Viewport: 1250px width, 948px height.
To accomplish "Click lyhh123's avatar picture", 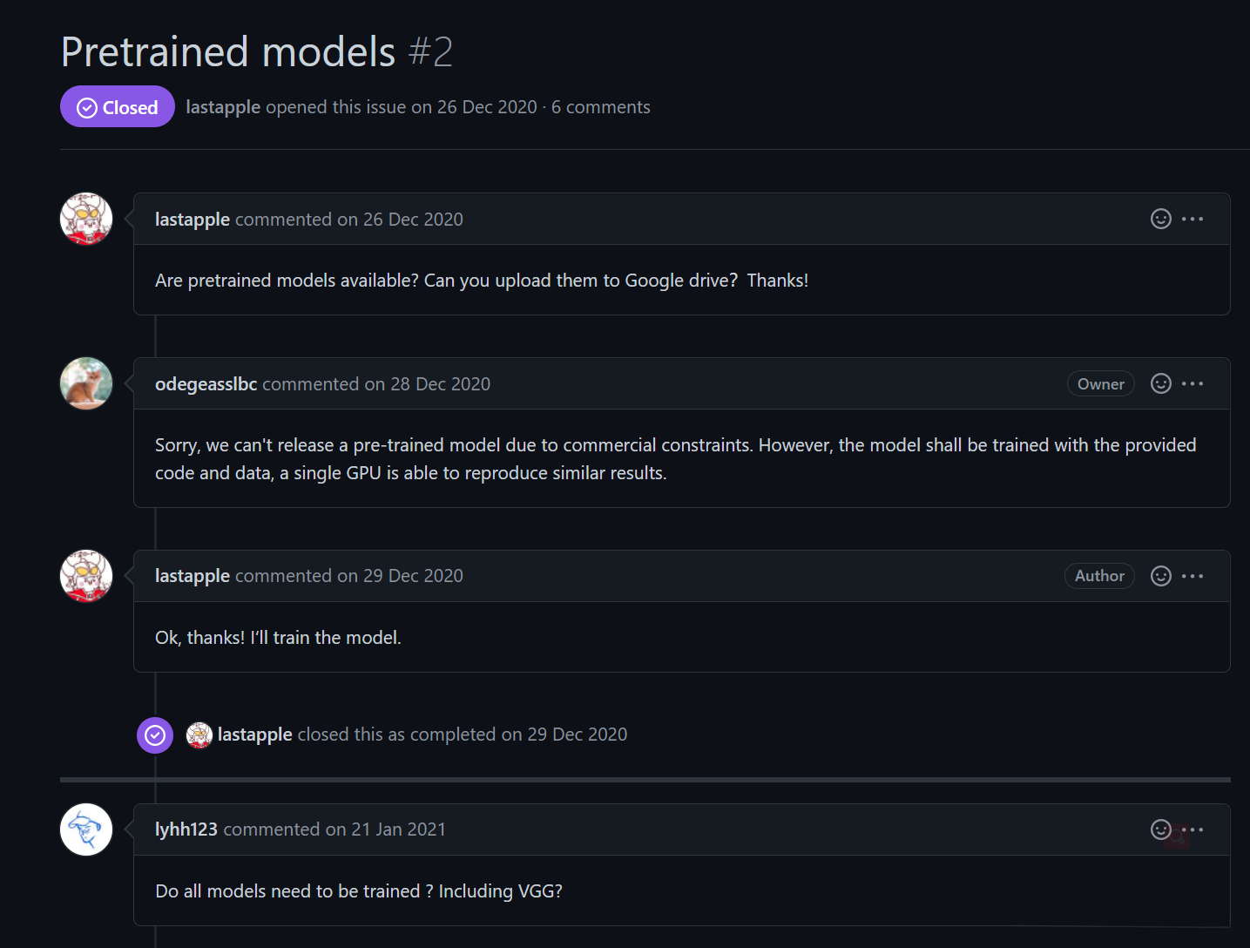I will coord(86,829).
